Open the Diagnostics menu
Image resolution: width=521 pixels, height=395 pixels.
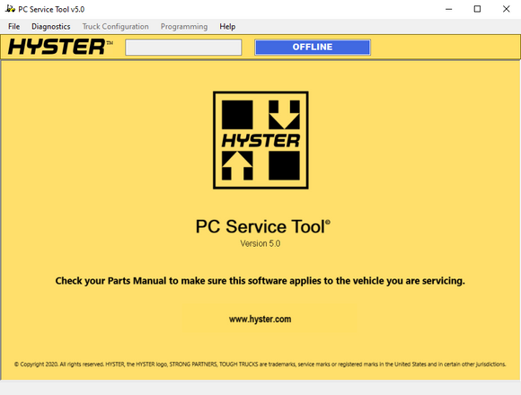point(51,27)
